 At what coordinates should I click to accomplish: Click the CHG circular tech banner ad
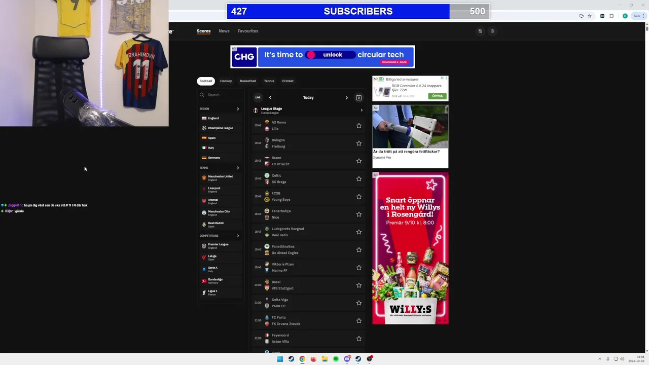(x=322, y=56)
